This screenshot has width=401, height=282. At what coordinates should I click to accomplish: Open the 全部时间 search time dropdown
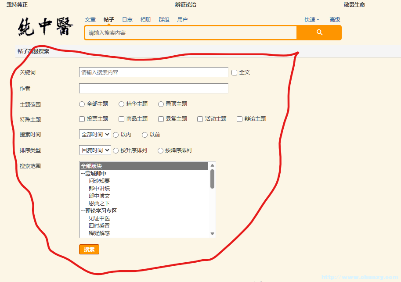[x=94, y=135]
